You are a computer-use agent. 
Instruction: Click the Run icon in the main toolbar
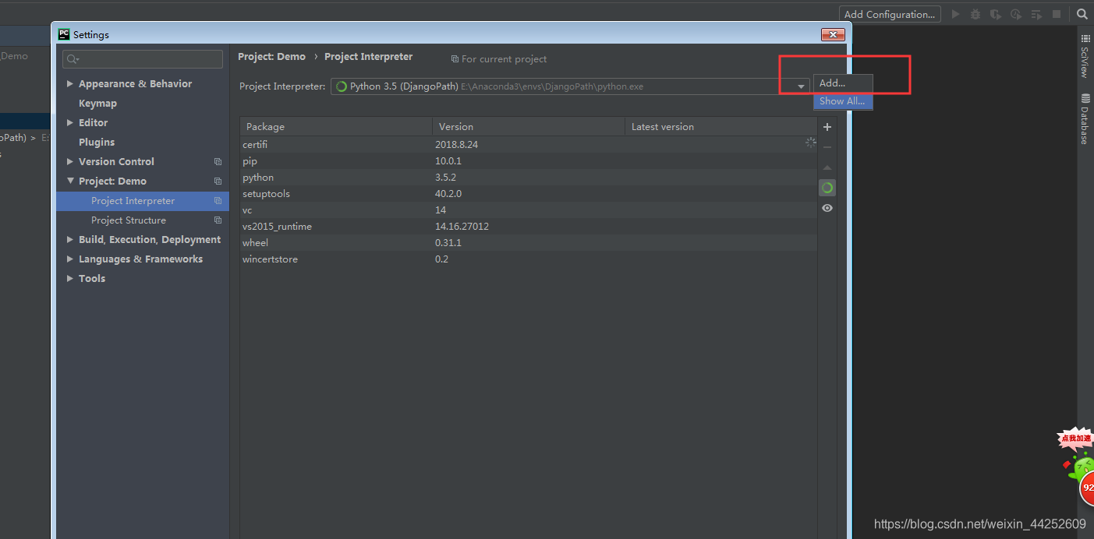tap(955, 14)
